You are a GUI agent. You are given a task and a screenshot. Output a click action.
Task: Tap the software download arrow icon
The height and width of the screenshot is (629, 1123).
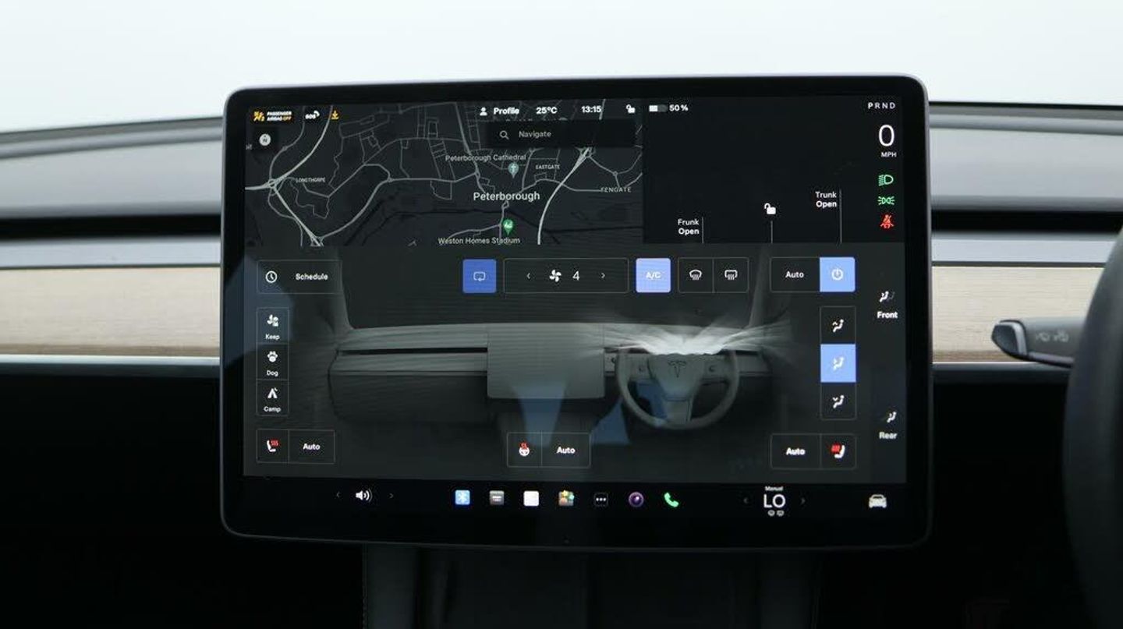click(x=335, y=115)
